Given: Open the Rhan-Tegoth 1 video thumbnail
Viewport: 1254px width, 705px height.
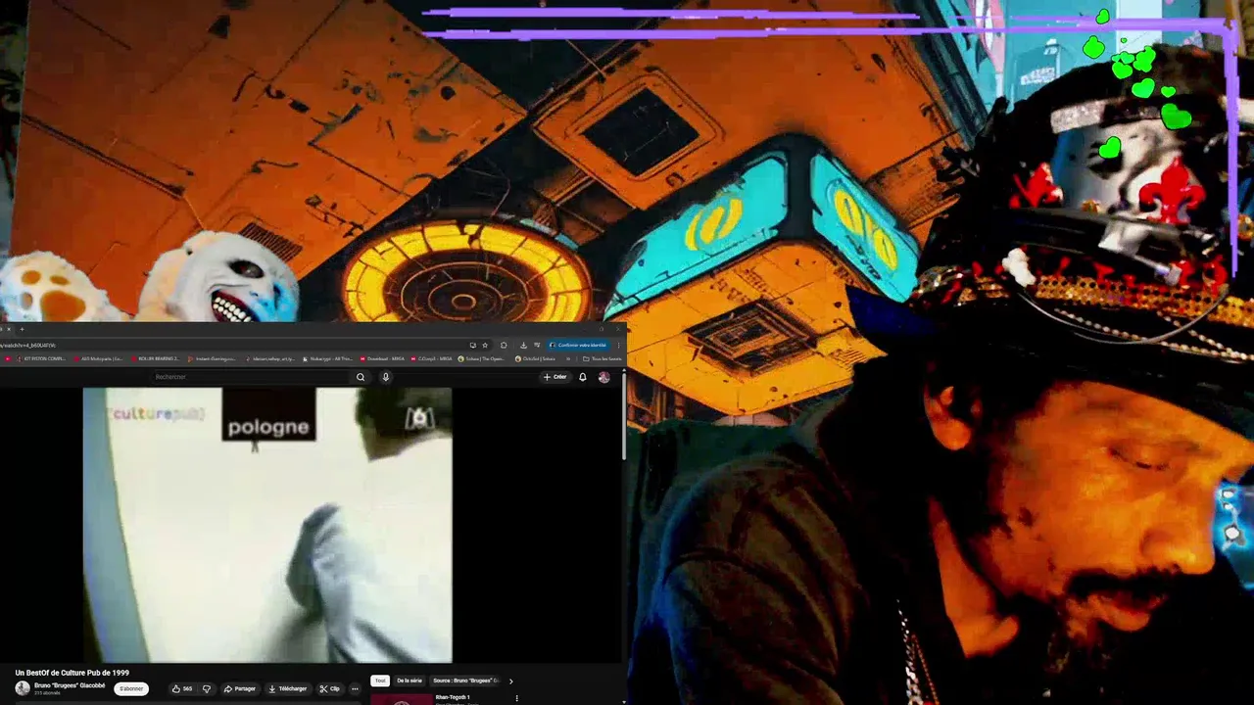Looking at the screenshot, I should pyautogui.click(x=401, y=699).
